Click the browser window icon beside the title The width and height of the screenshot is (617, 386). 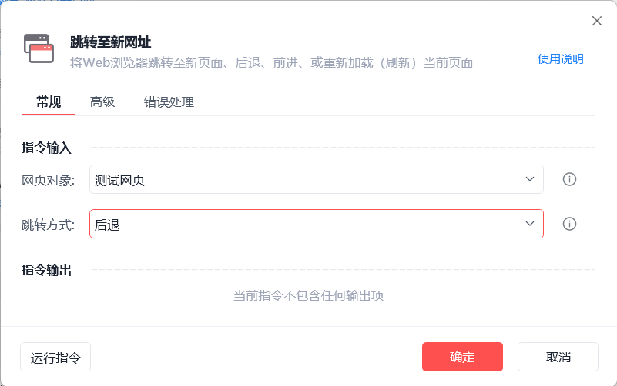click(39, 48)
